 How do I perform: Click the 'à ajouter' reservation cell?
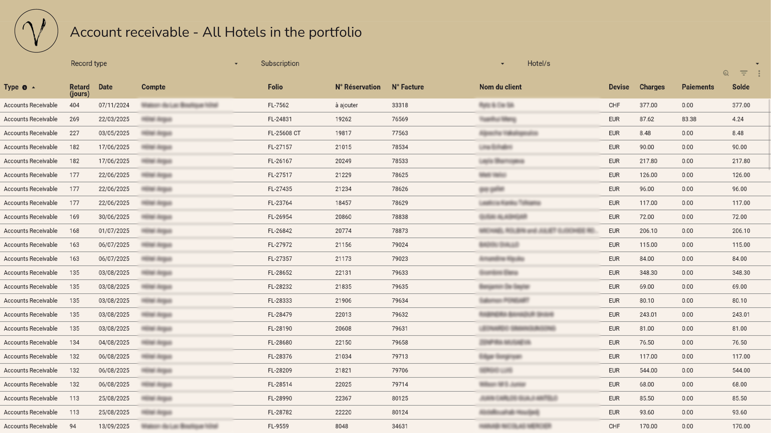[x=346, y=105]
